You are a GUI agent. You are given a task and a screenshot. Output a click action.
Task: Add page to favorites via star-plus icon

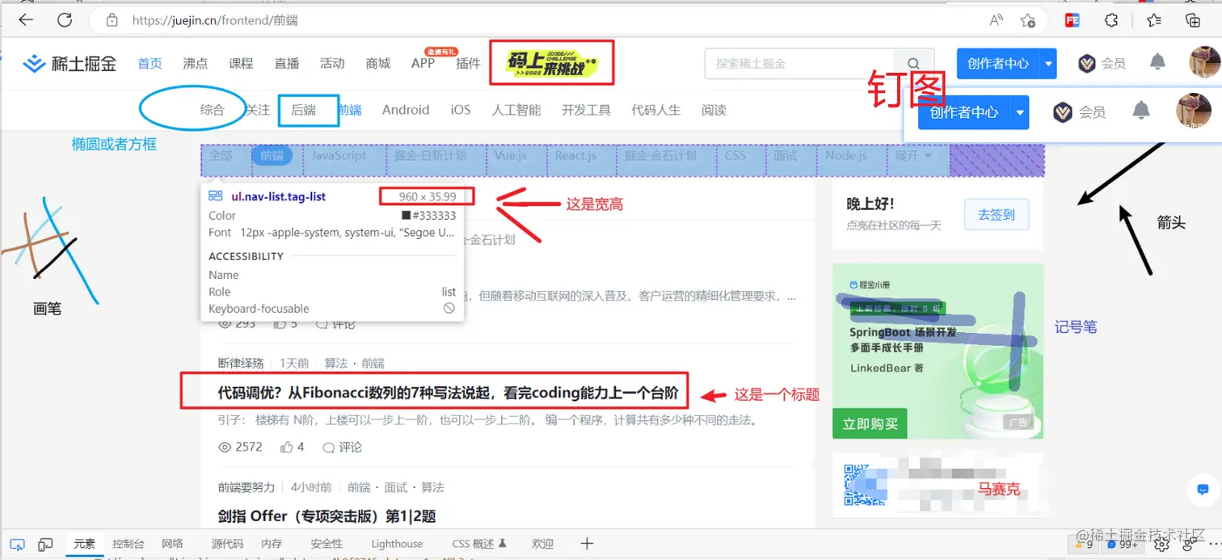pyautogui.click(x=1028, y=20)
